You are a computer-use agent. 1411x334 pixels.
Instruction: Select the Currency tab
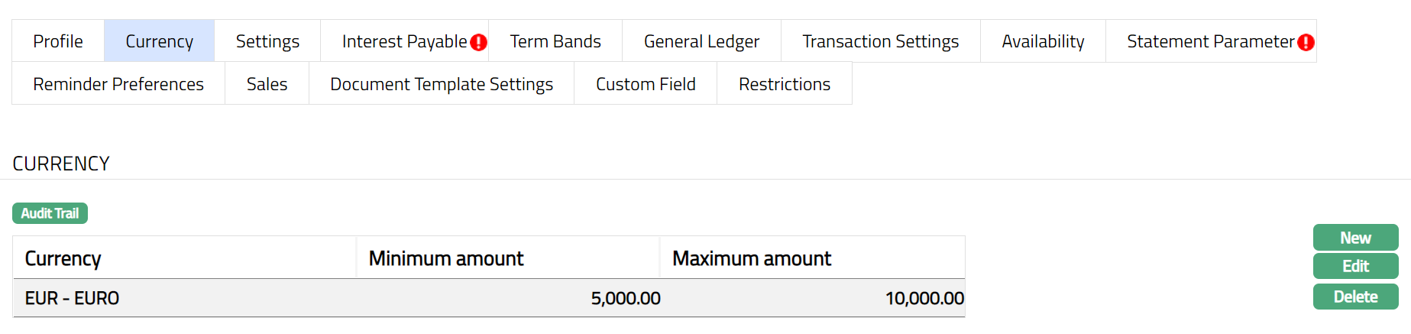[159, 41]
